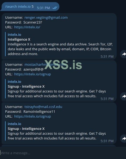Click the Scanner23? password text
The height and width of the screenshot is (159, 126).
coord(33,22)
